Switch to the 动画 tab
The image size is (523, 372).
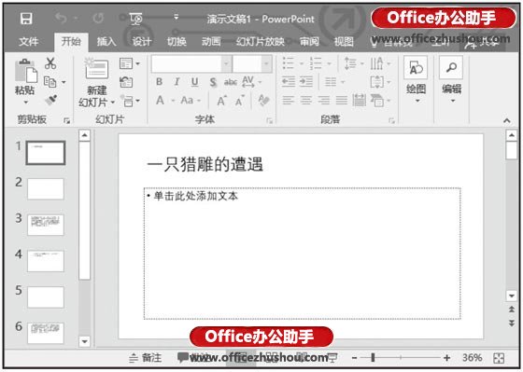click(211, 42)
